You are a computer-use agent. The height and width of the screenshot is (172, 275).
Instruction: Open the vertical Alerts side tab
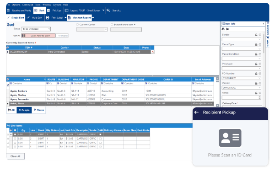[x=268, y=42]
